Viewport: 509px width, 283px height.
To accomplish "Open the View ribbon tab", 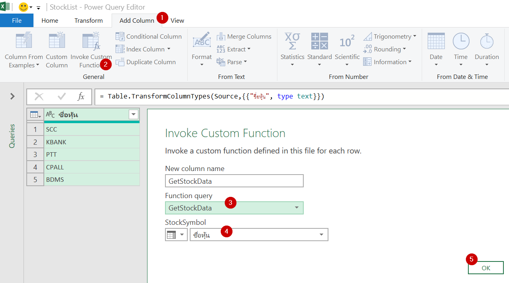I will (177, 20).
